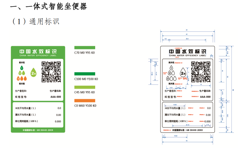Click black 中国水效标识 title on outline label
Viewport: 242px width, 148px height.
(x=187, y=51)
